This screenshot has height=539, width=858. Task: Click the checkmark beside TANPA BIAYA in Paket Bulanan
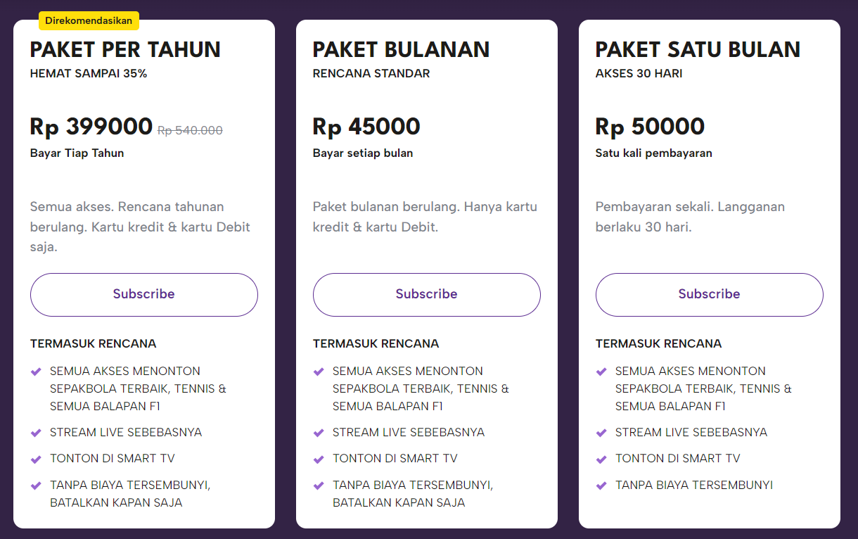319,486
